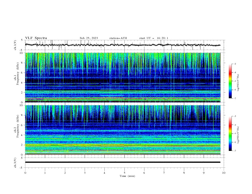
Task: Click the ch.3 flat voltage trace
Action: pyautogui.click(x=122, y=162)
